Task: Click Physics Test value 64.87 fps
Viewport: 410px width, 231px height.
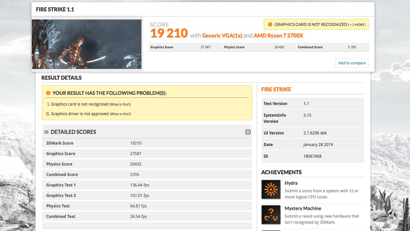Action: [138, 206]
